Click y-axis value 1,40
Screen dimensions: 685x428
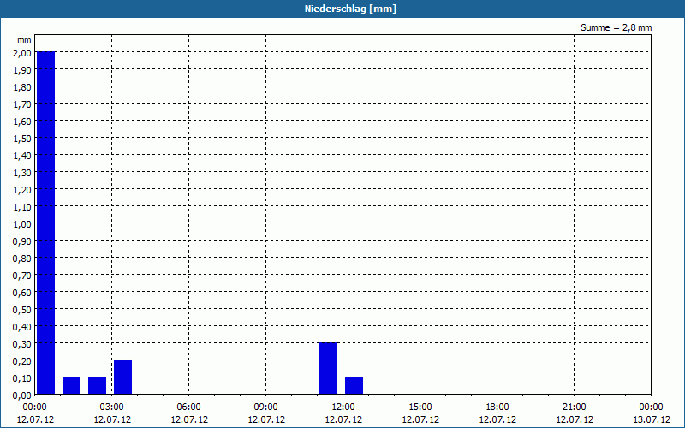tap(23, 156)
